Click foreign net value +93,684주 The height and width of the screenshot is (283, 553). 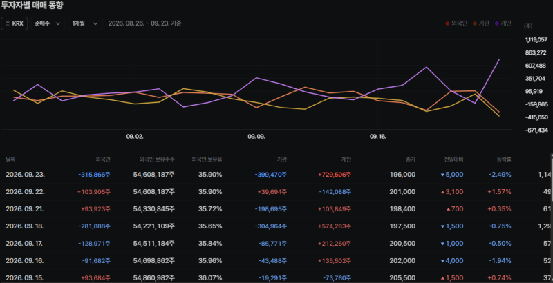(x=96, y=278)
